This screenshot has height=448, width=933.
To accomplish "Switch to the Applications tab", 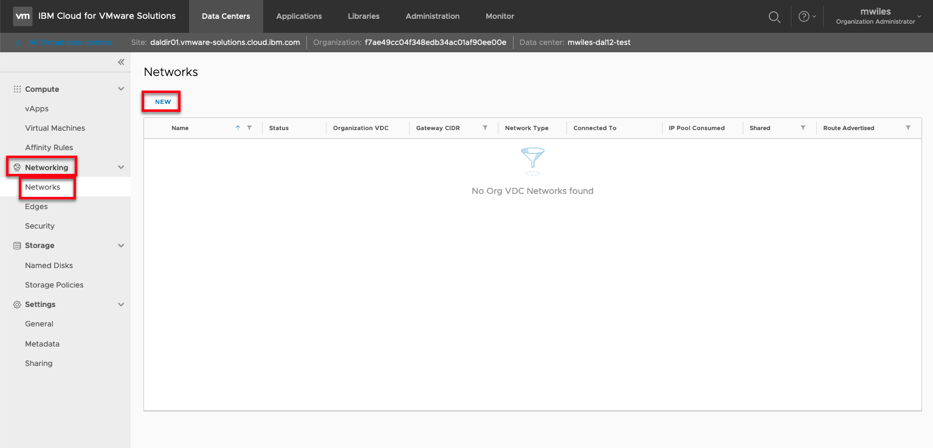I will (x=299, y=16).
